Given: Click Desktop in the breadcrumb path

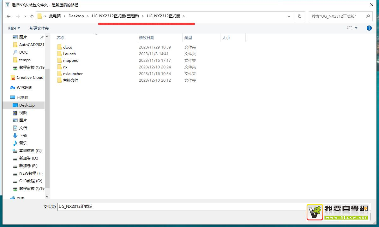Looking at the screenshot, I should 76,16.
